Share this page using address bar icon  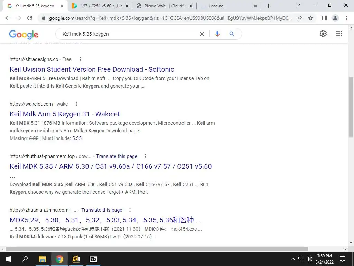(299, 18)
